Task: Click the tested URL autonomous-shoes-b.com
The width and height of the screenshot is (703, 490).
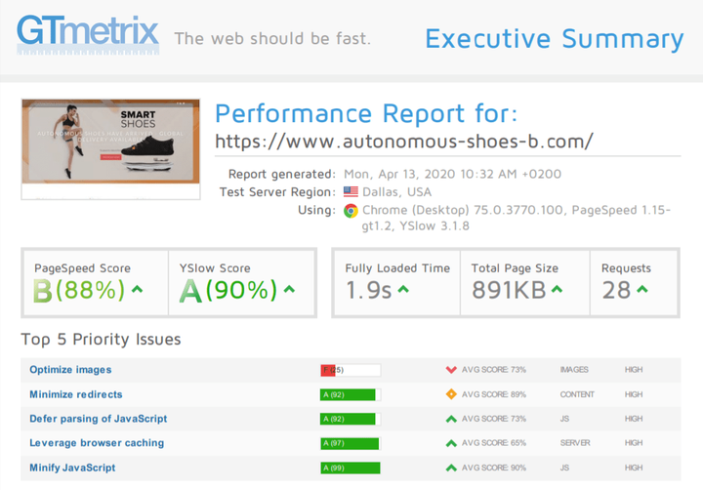Action: [404, 142]
